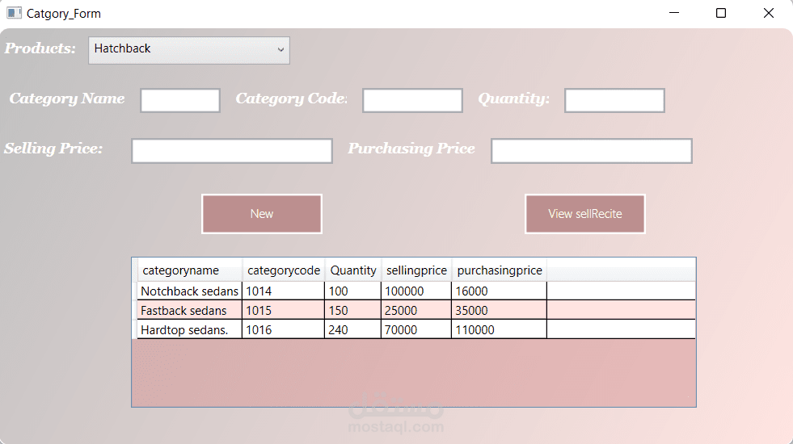Open the Products dropdown showing Hatchback
The image size is (793, 444).
coord(188,50)
